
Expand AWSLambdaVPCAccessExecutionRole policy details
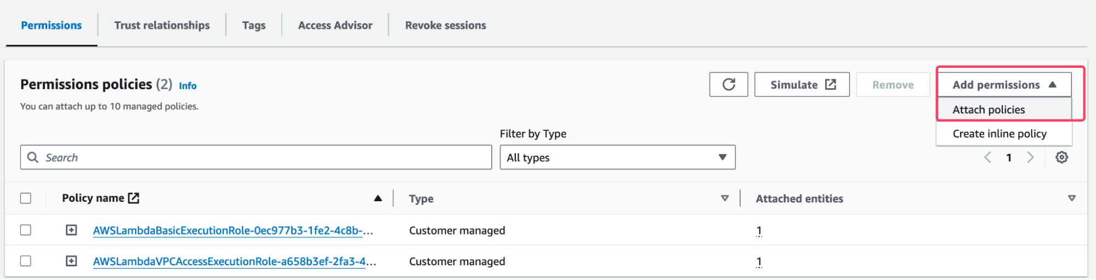[x=71, y=261]
